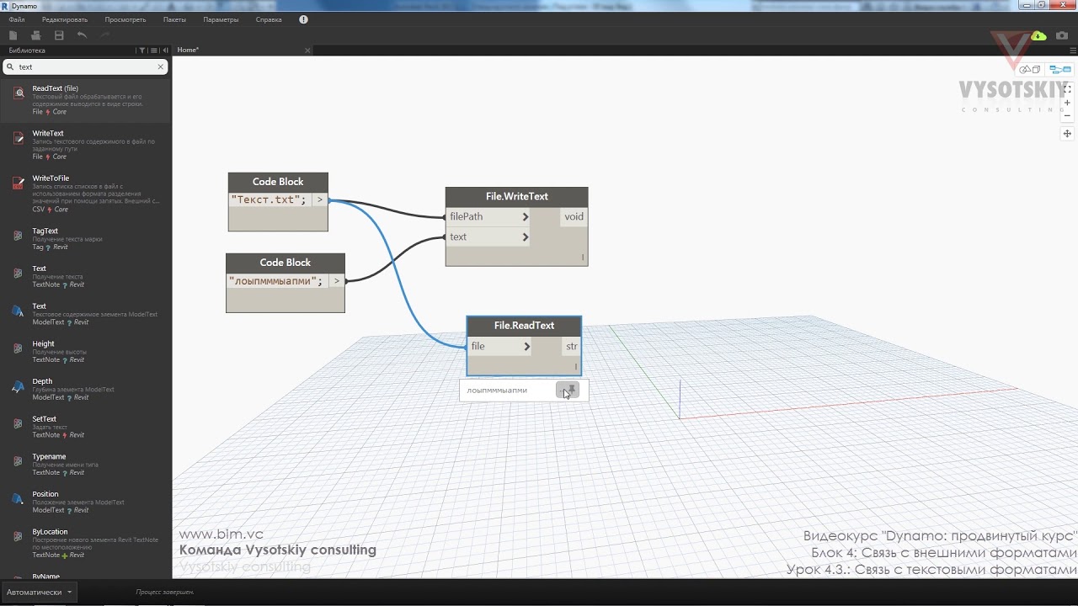Open the Пакеты menu
The width and height of the screenshot is (1078, 606).
(174, 19)
